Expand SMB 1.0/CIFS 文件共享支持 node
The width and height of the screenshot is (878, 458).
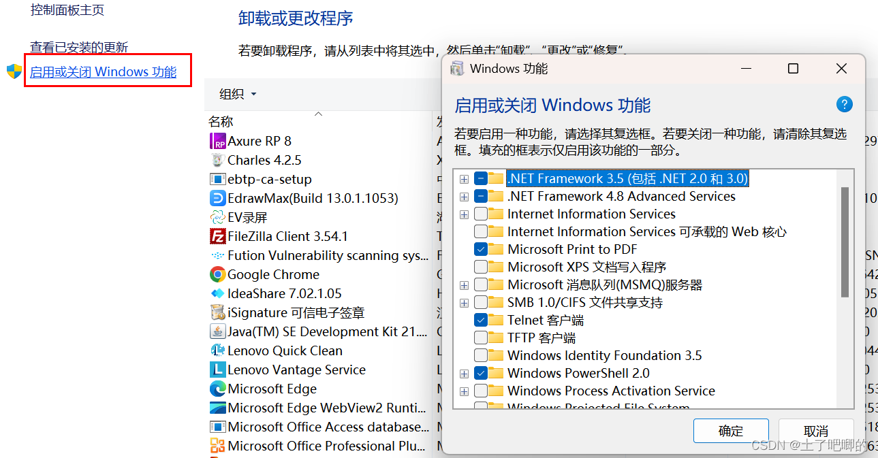click(464, 303)
